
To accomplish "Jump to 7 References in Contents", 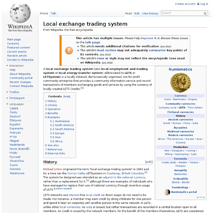I will click(54, 149).
